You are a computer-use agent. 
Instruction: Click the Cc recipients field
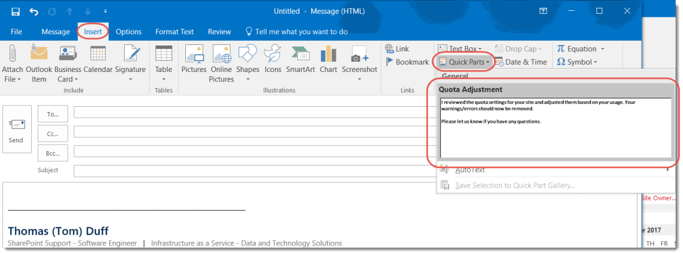(255, 131)
